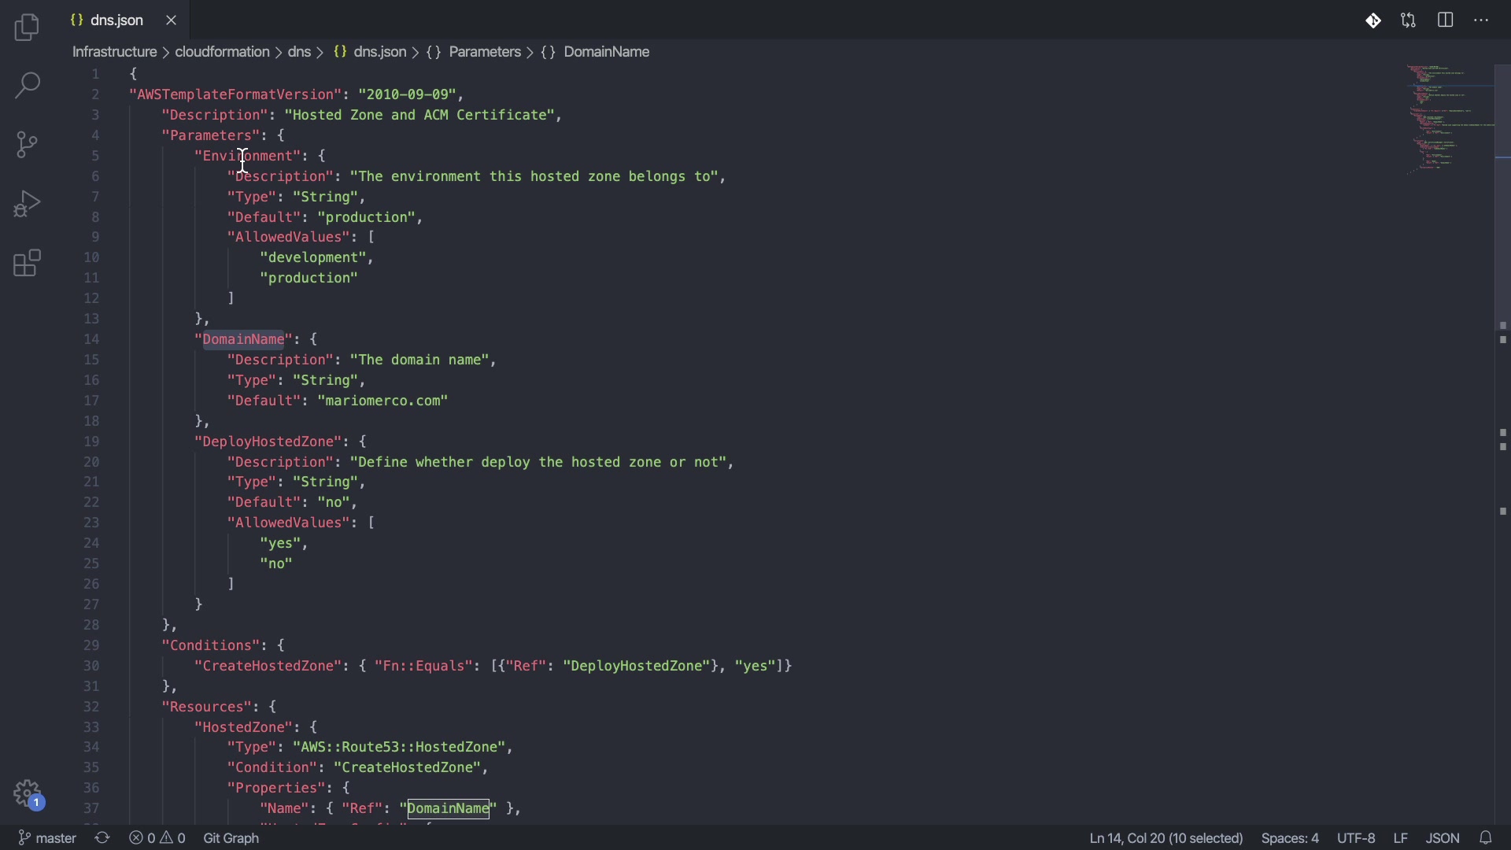Select the master git branch
The width and height of the screenshot is (1511, 850).
48,838
